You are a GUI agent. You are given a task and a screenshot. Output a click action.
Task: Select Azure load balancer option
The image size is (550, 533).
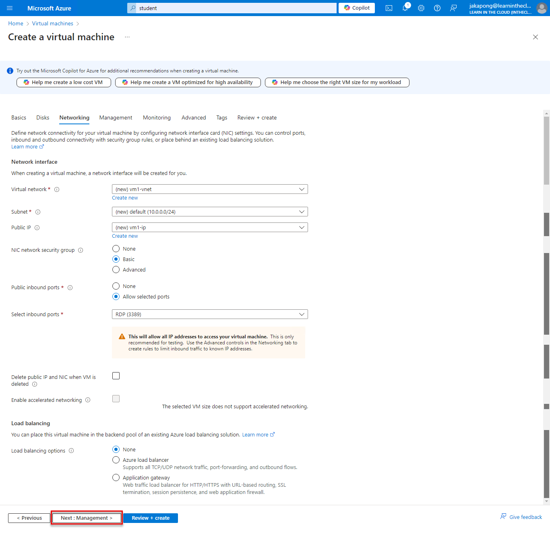pos(116,460)
